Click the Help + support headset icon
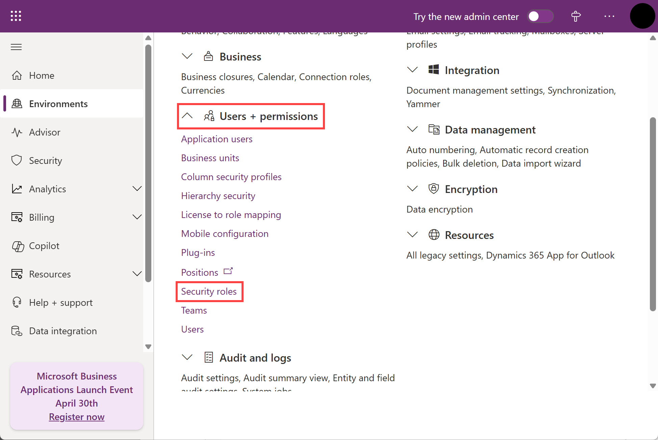Screen dimensions: 658x440 tap(17, 302)
